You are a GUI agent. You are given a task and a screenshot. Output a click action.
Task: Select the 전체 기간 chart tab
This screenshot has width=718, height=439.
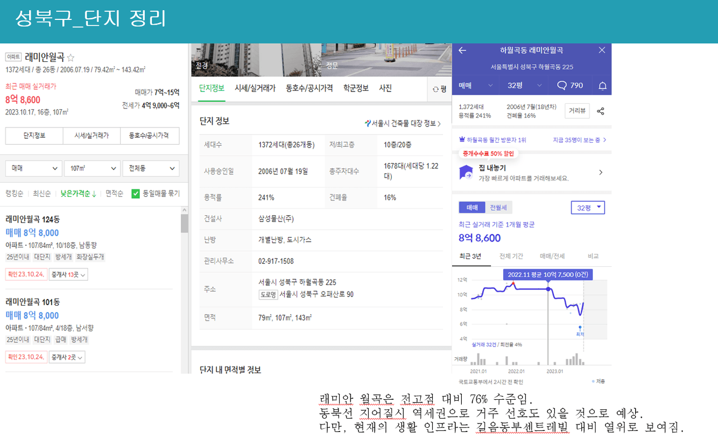[x=511, y=256]
